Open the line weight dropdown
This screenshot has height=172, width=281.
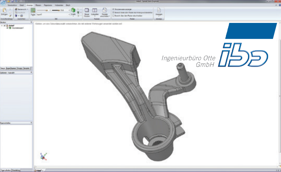coord(69,10)
